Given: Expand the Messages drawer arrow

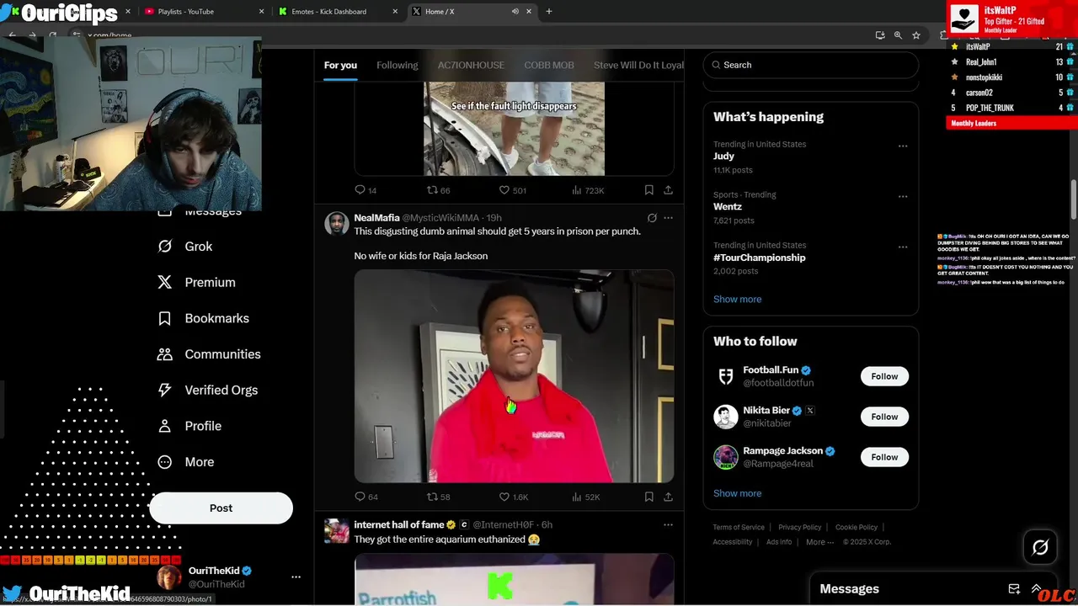Looking at the screenshot, I should (x=1036, y=589).
